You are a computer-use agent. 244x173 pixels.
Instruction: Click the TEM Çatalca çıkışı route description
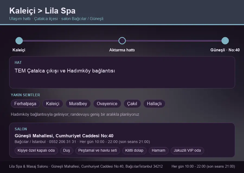coord(65,71)
